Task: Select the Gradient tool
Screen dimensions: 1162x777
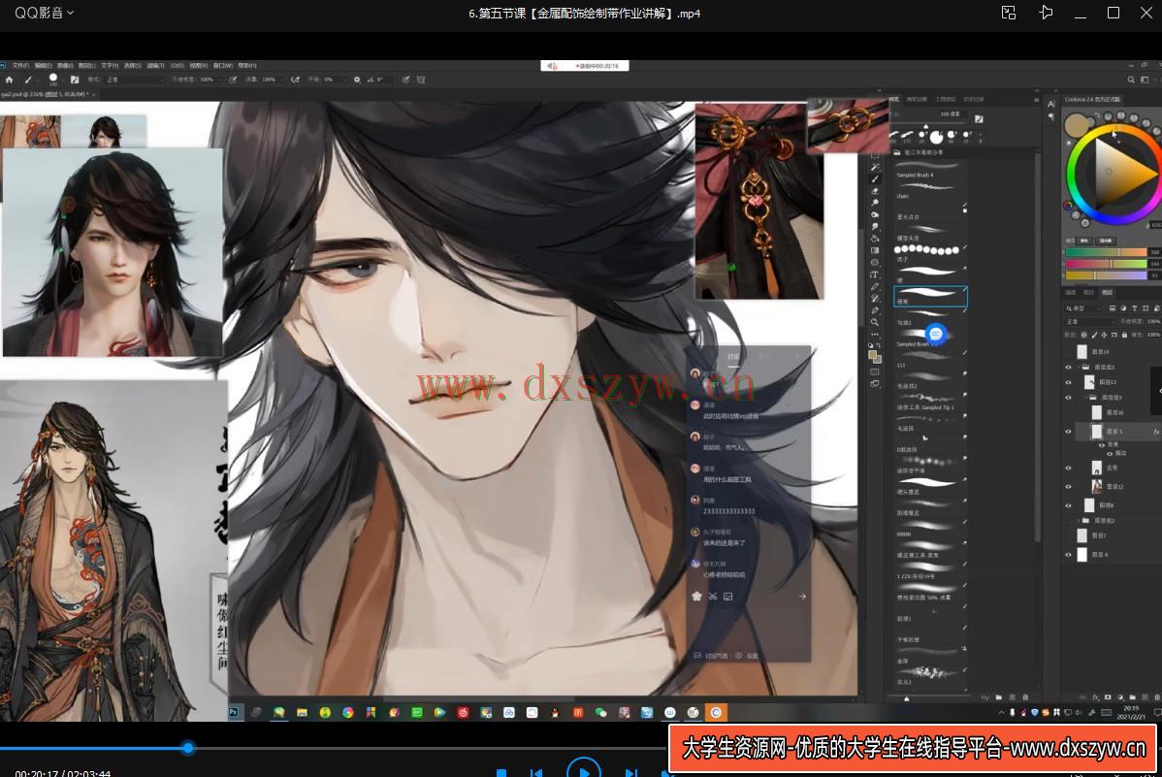Action: click(x=875, y=250)
